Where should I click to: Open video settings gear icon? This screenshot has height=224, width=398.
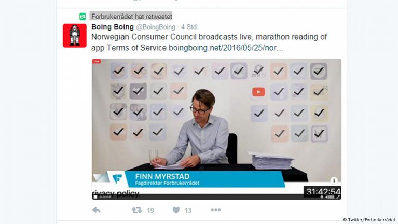pyautogui.click(x=322, y=197)
